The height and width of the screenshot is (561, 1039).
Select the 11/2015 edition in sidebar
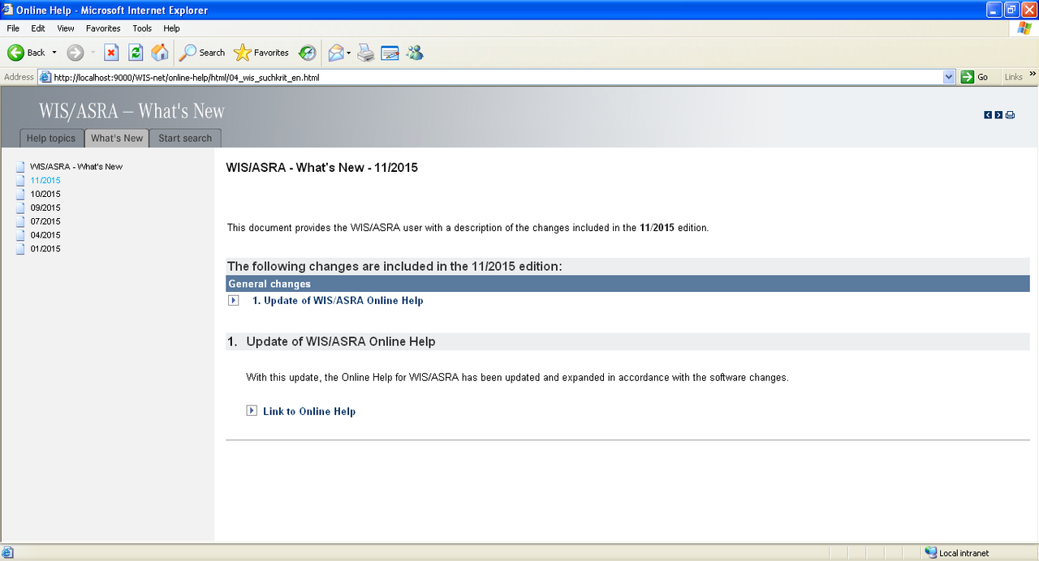pos(45,180)
